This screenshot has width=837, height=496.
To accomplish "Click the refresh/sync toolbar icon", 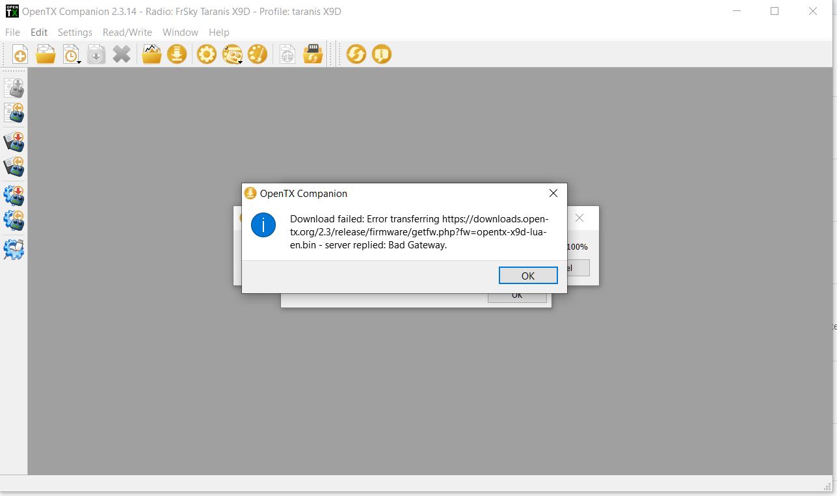I will 356,54.
